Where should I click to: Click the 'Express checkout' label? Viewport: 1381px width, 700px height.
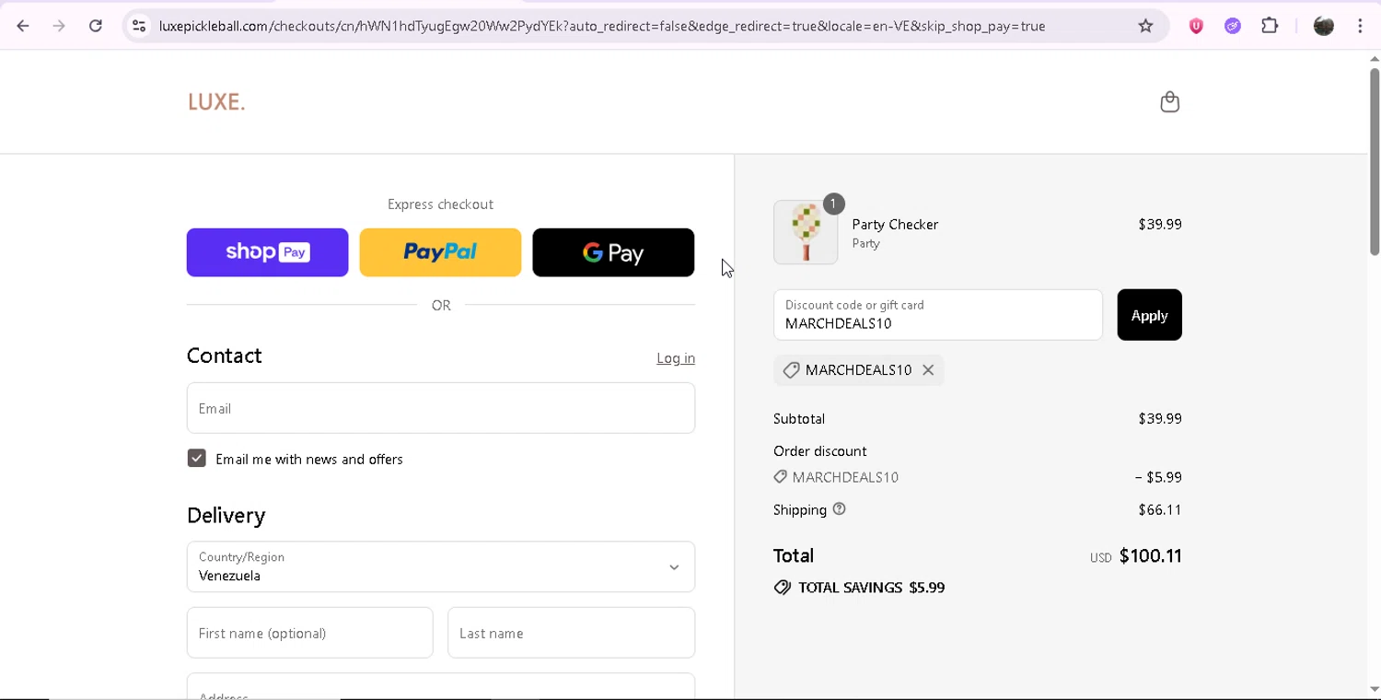pos(440,204)
